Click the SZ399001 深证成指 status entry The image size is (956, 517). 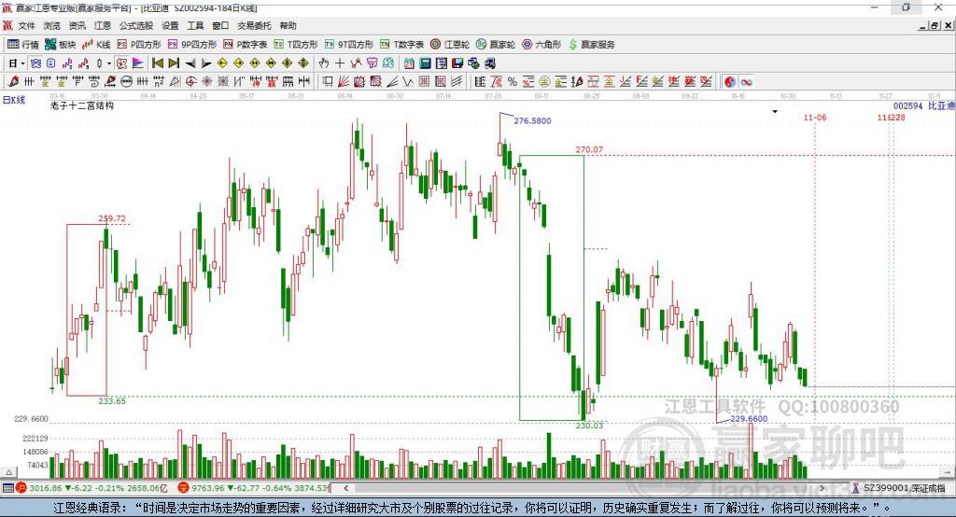point(899,488)
